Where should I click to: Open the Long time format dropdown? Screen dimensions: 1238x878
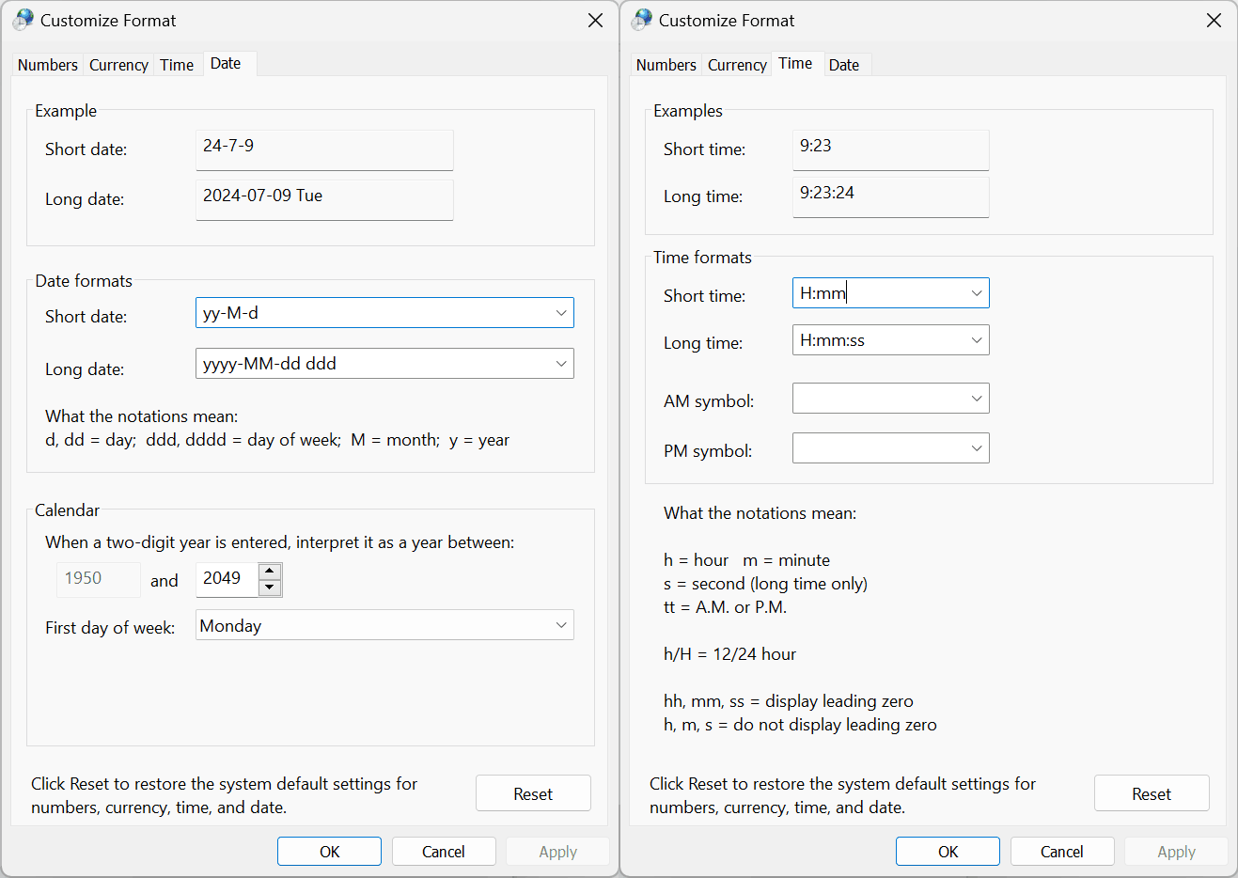[x=977, y=340]
